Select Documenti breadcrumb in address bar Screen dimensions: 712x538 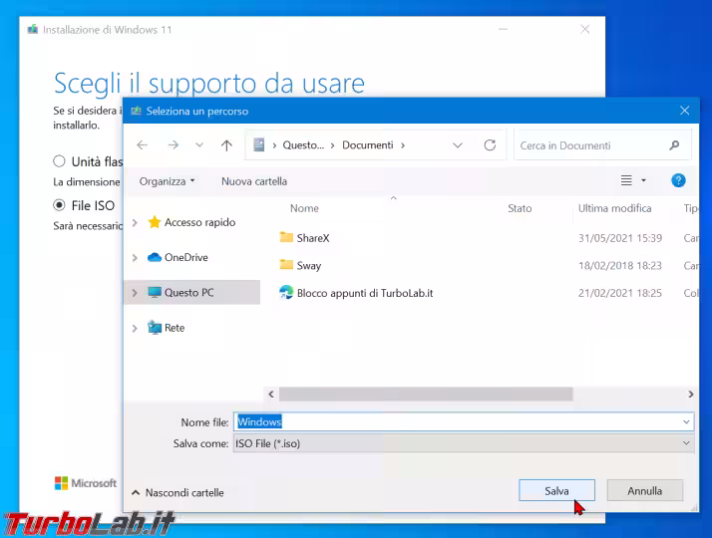point(367,145)
